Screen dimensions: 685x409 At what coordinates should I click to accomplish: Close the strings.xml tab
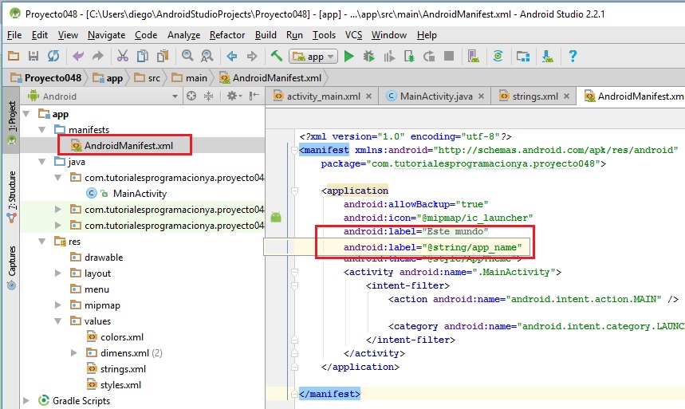(566, 96)
